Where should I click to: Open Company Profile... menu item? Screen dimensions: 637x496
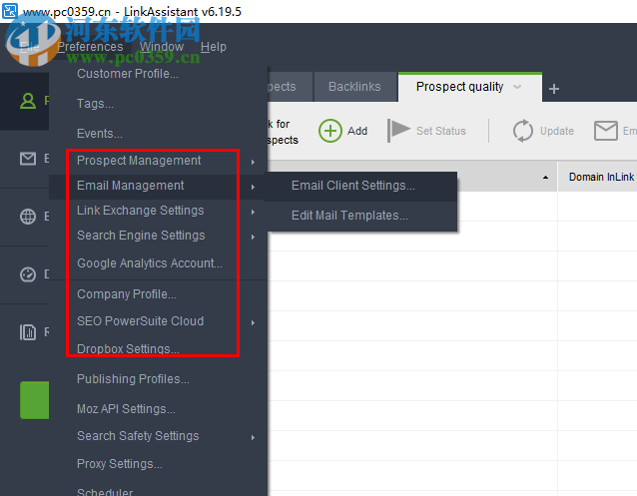pyautogui.click(x=127, y=294)
